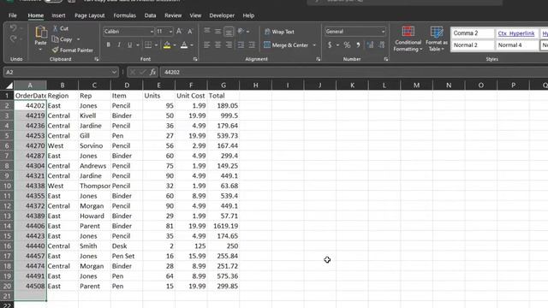Open the General number format dropdown

point(383,32)
